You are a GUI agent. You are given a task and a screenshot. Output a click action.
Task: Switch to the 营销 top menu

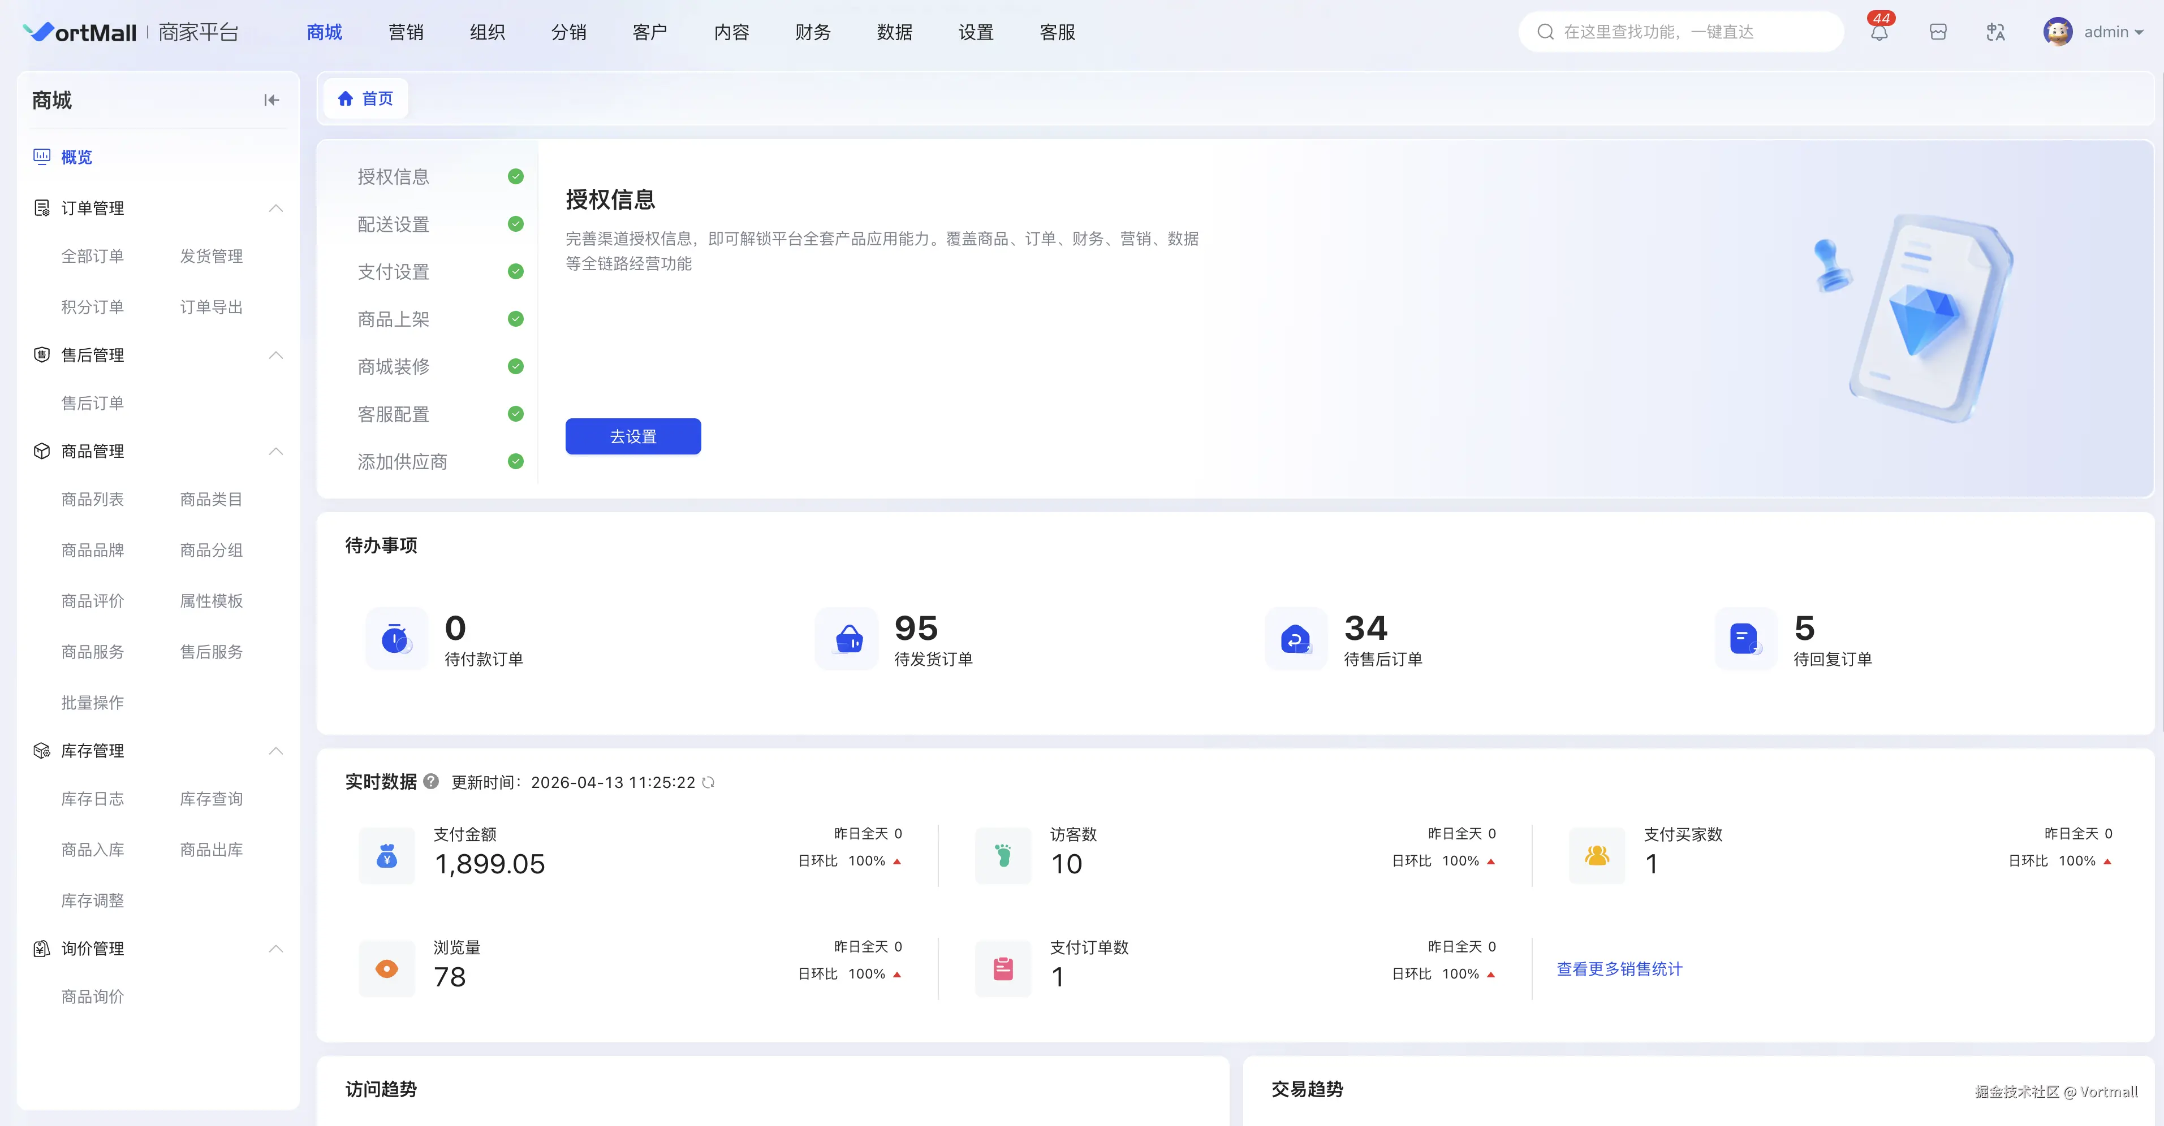pos(406,33)
